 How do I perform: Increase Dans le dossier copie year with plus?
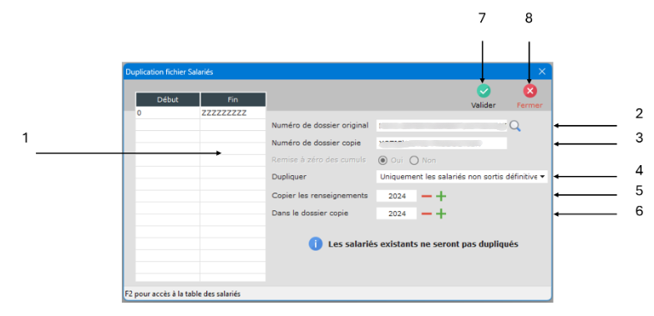[441, 214]
